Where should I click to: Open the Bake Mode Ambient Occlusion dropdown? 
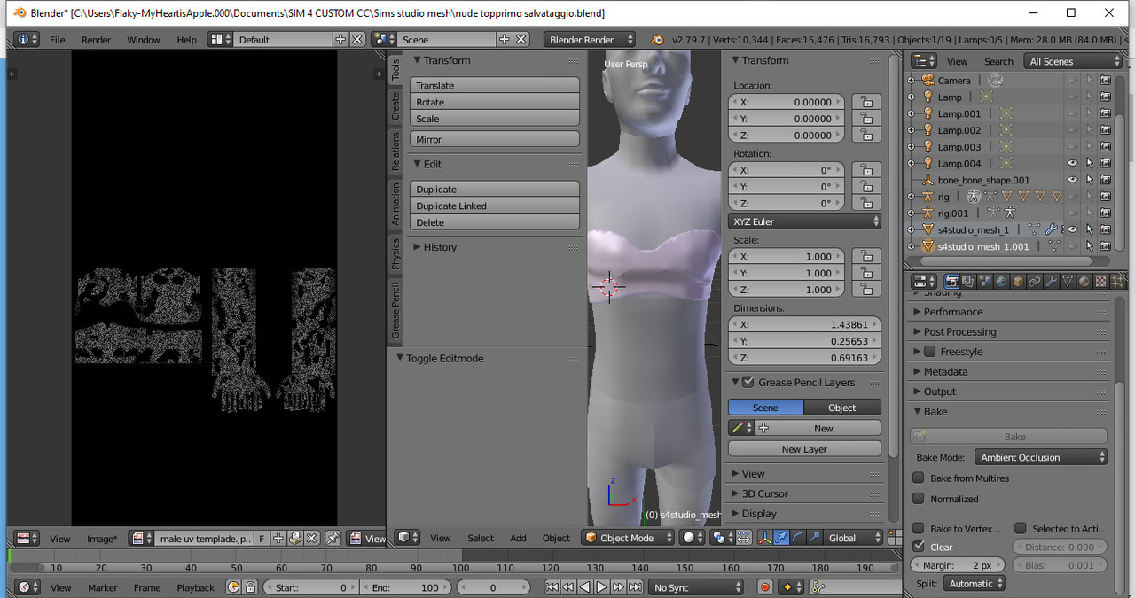(x=1041, y=457)
